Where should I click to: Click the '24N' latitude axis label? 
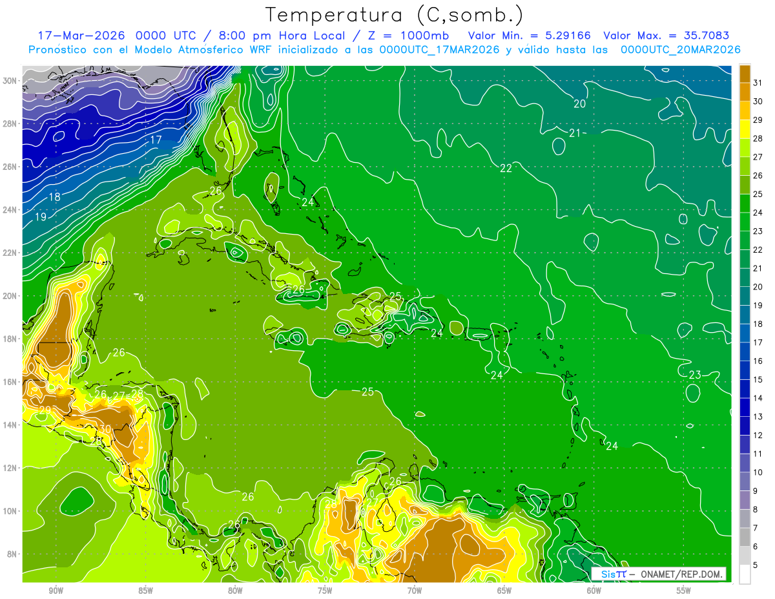pyautogui.click(x=10, y=210)
